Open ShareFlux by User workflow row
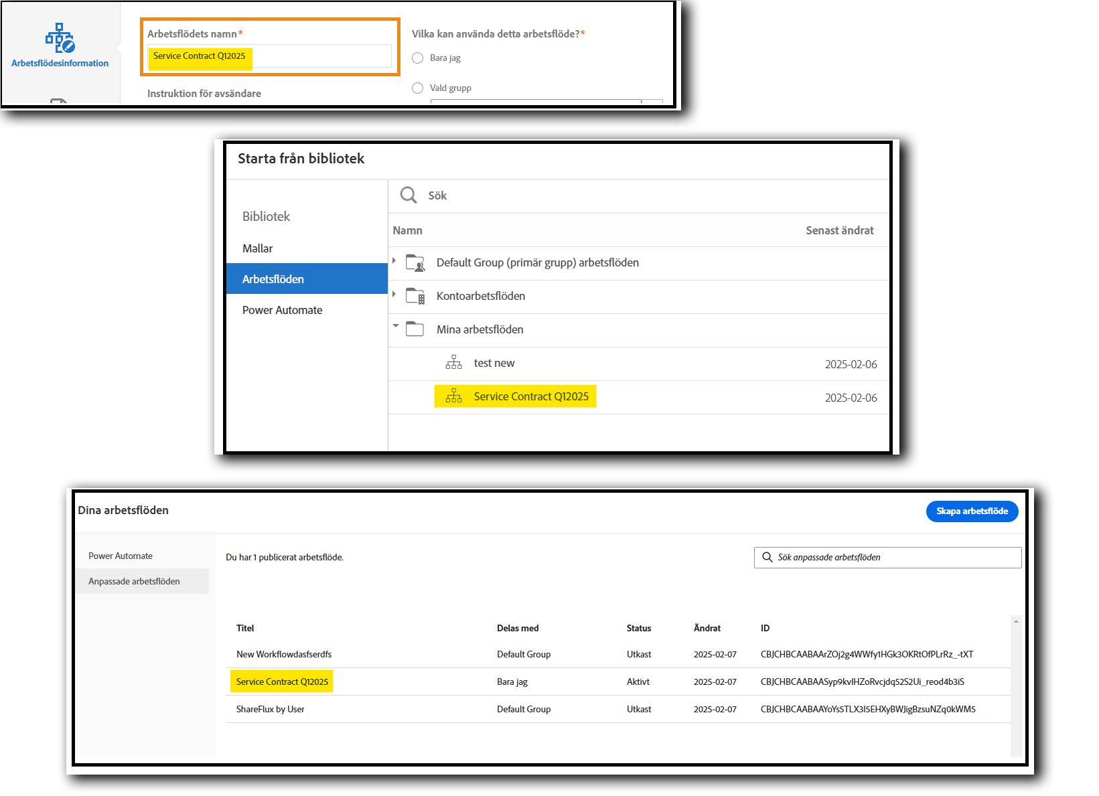 click(270, 709)
